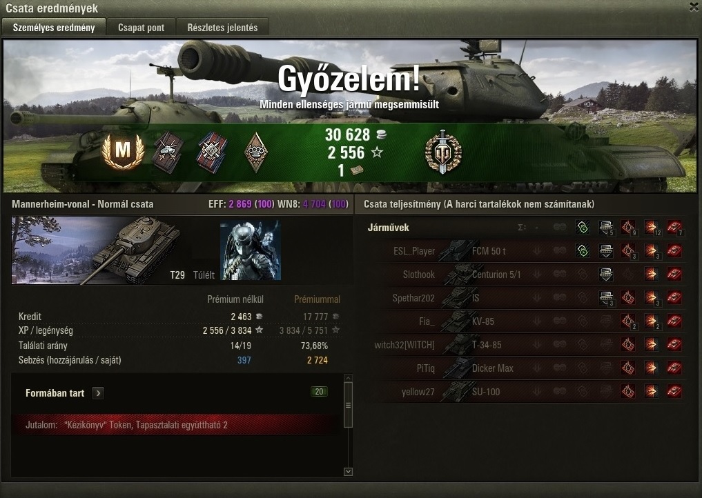Viewport: 702px width, 498px height.
Task: Click the Mastery badge M medal icon
Action: click(123, 151)
